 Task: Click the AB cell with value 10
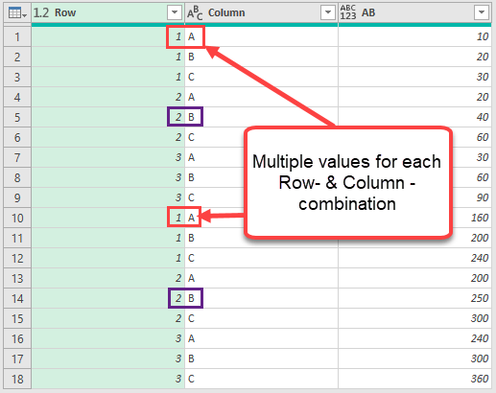(414, 36)
